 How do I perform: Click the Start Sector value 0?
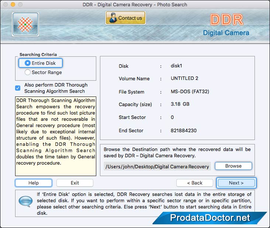172,117
